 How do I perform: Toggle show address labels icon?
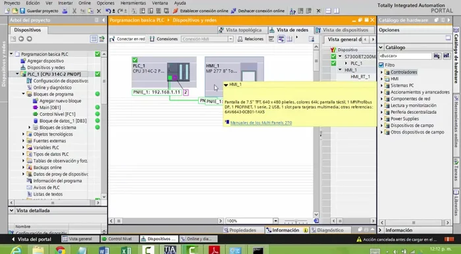pos(271,39)
